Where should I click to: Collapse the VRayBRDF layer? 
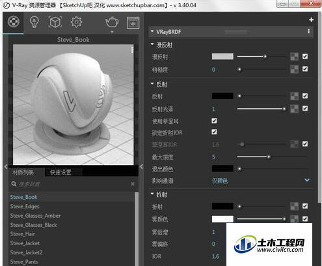coord(152,31)
